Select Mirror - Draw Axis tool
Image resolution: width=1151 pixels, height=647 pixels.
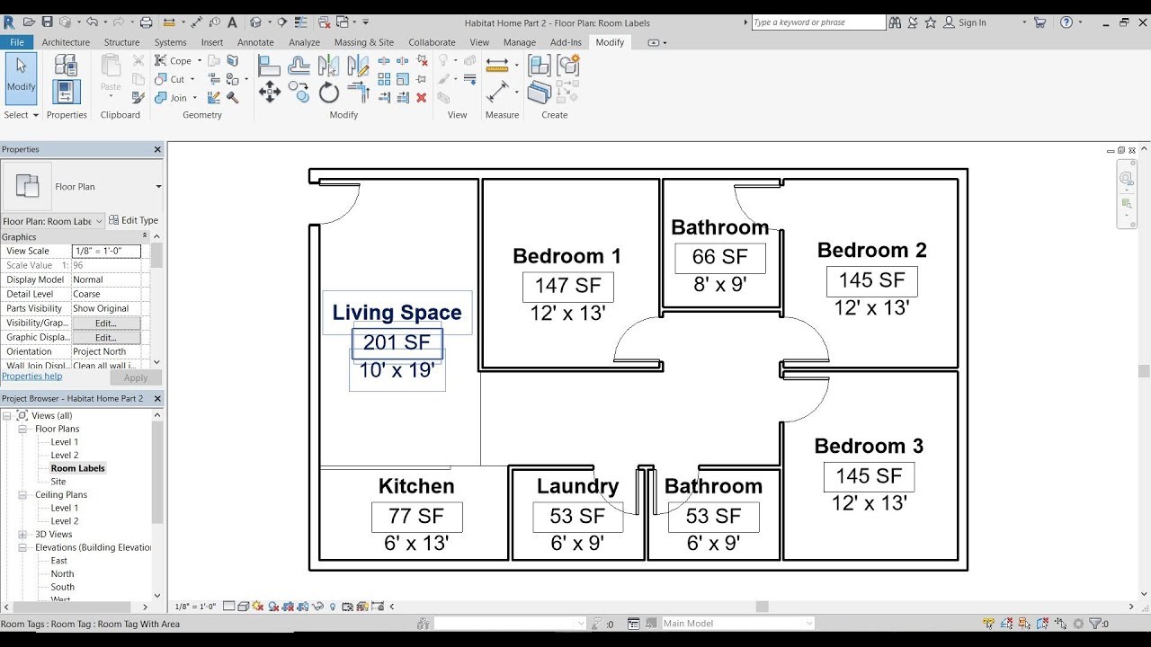click(358, 65)
